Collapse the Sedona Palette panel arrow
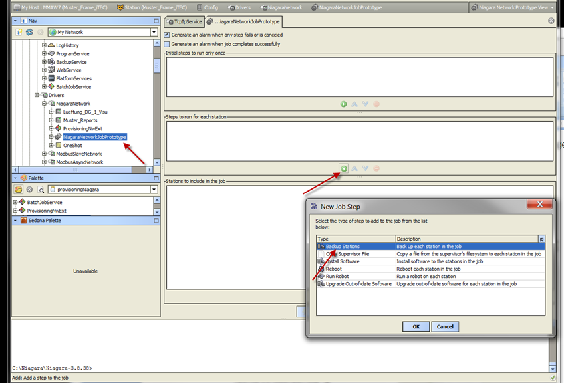 (x=15, y=221)
